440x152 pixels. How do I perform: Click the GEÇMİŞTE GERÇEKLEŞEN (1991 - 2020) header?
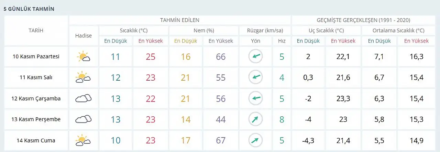pyautogui.click(x=359, y=20)
